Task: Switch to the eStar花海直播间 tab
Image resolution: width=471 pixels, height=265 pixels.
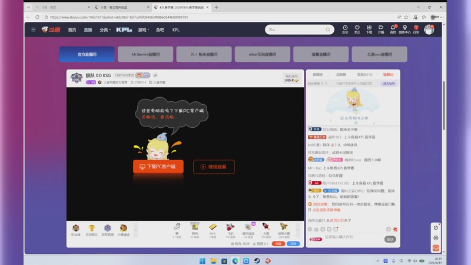Action: click(263, 54)
